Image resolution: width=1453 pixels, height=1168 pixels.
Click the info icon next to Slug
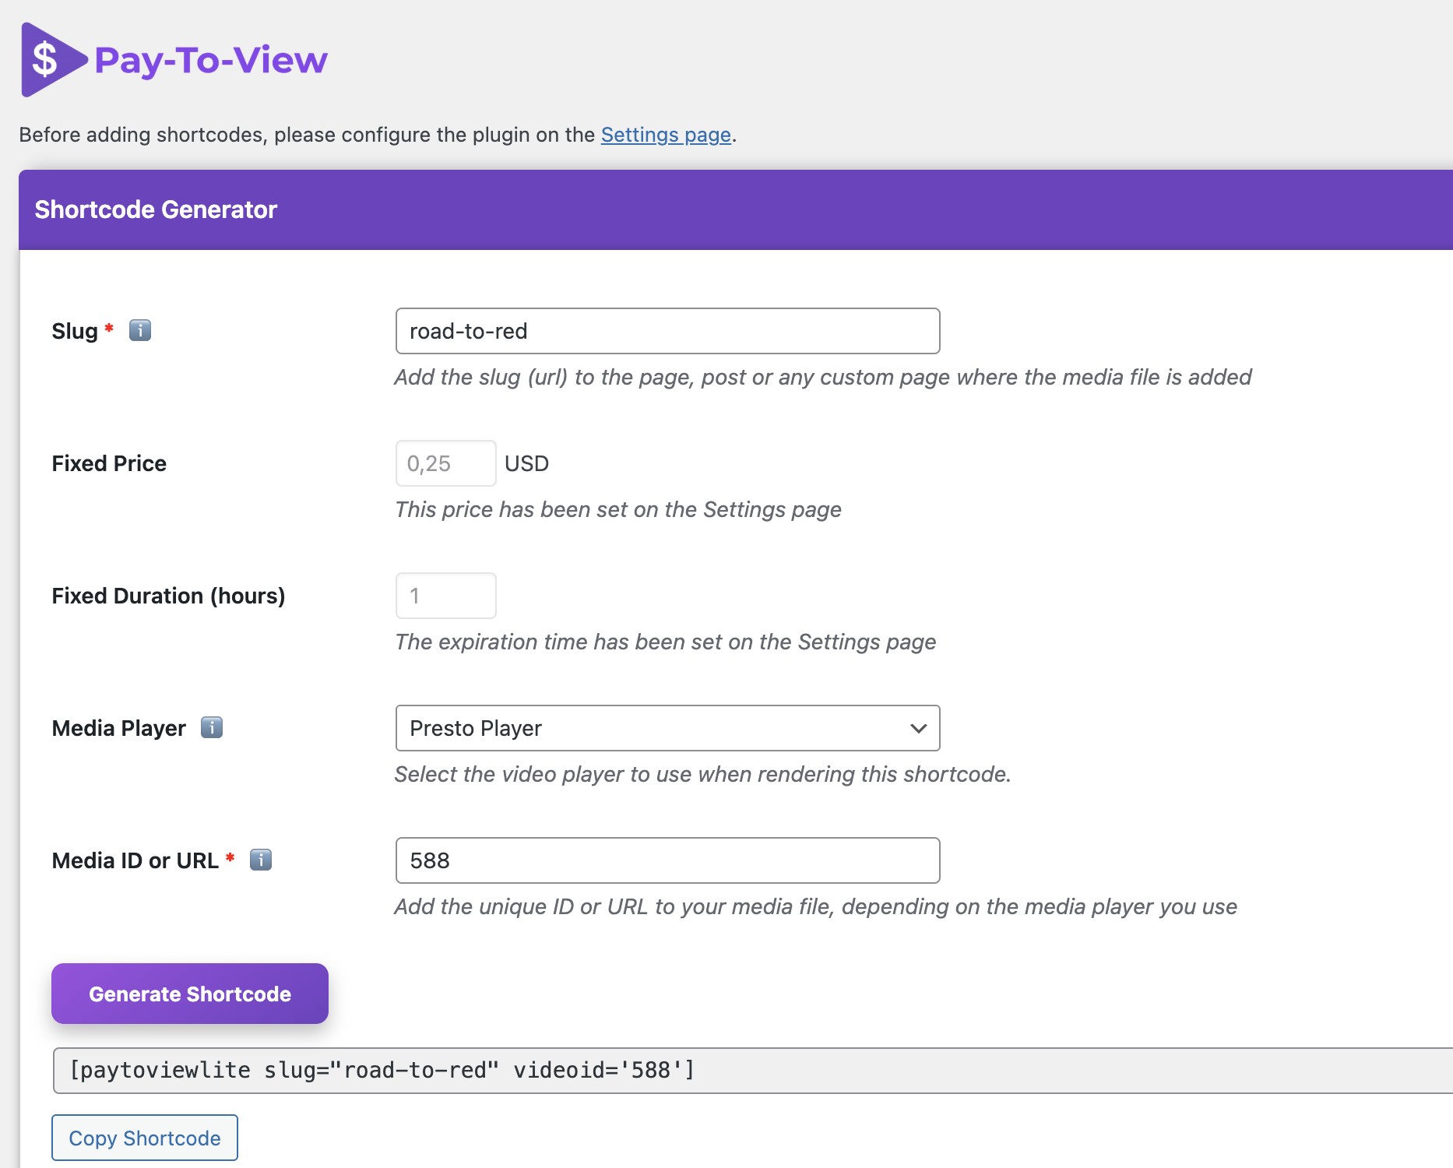(140, 331)
